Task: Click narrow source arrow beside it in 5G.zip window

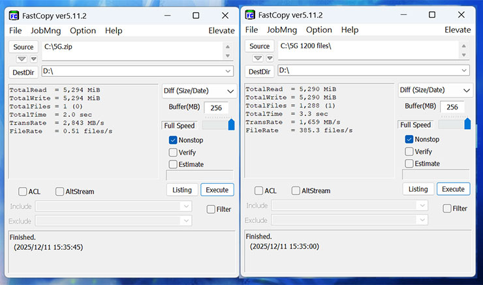Action: (x=33, y=59)
